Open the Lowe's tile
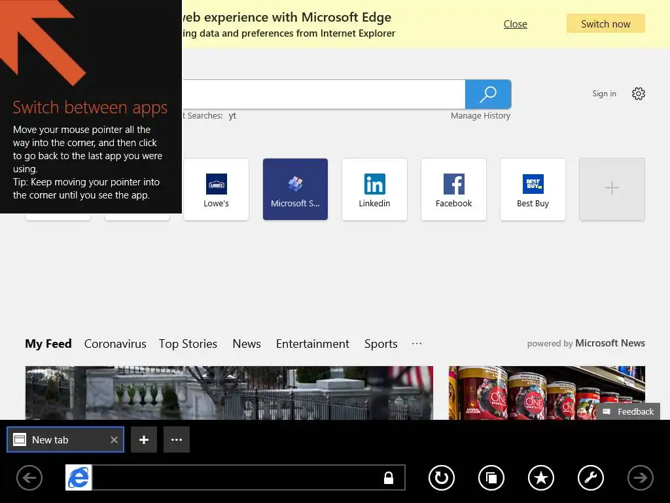This screenshot has height=503, width=670. [x=216, y=189]
